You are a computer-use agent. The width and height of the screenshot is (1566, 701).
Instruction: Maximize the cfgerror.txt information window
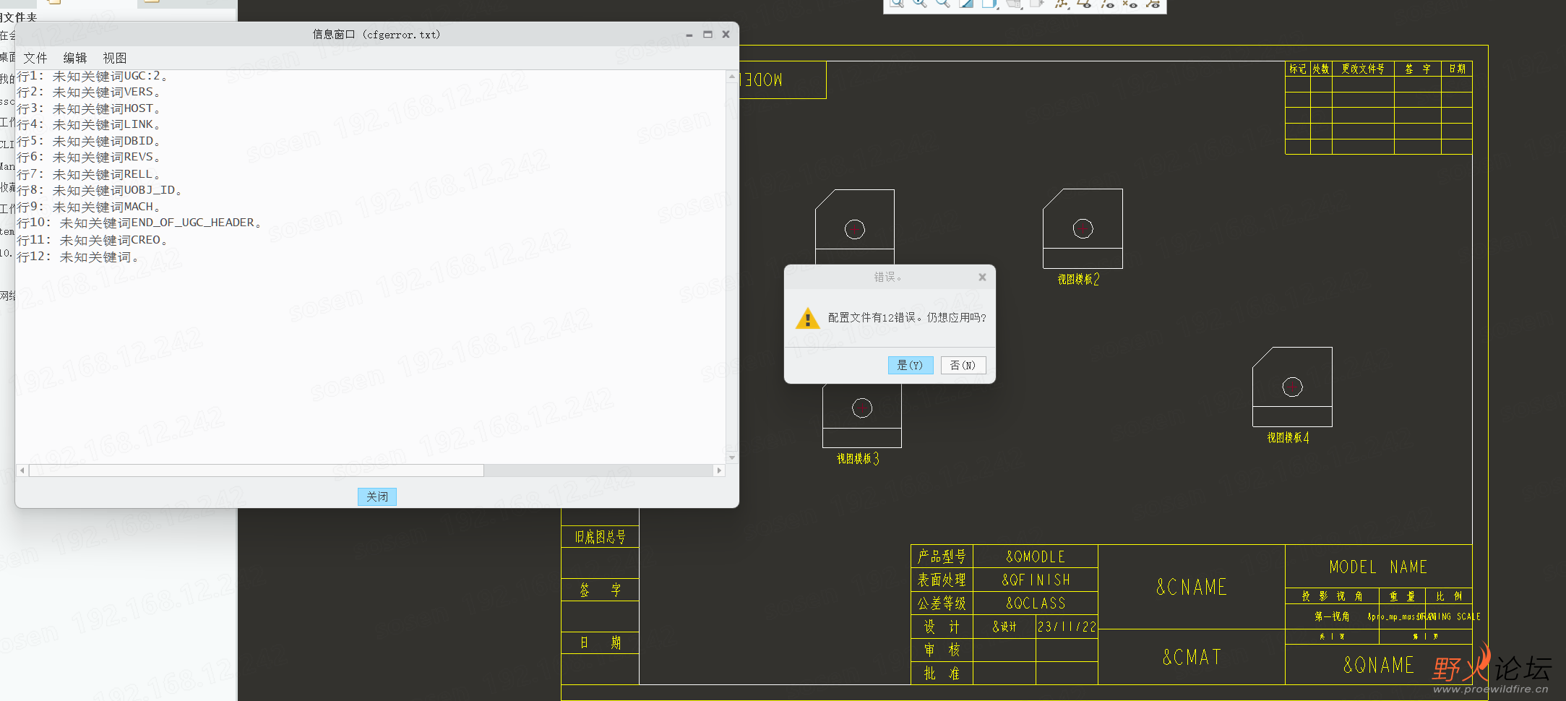pyautogui.click(x=707, y=34)
